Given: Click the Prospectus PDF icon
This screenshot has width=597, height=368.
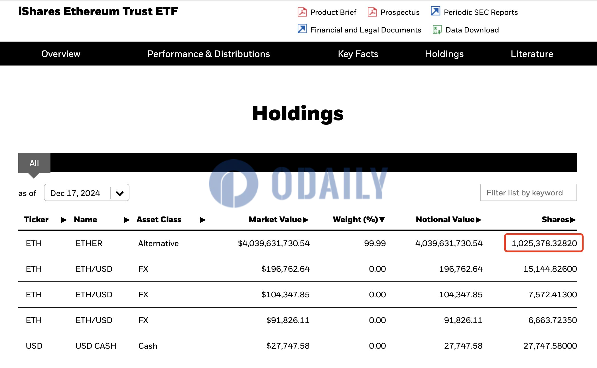Looking at the screenshot, I should click(x=372, y=12).
